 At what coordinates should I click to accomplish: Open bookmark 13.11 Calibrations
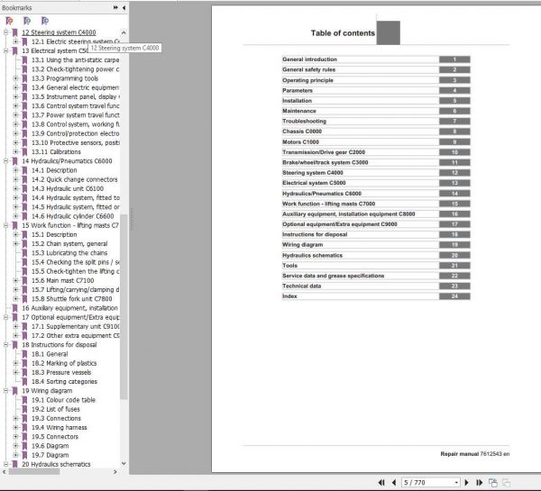tap(56, 152)
